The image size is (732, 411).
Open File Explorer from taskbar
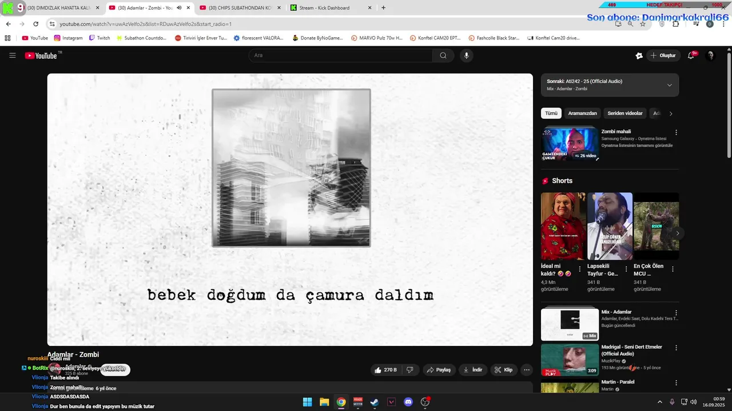(x=324, y=402)
